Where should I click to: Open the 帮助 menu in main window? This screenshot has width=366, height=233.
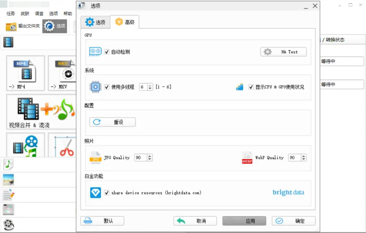point(68,14)
